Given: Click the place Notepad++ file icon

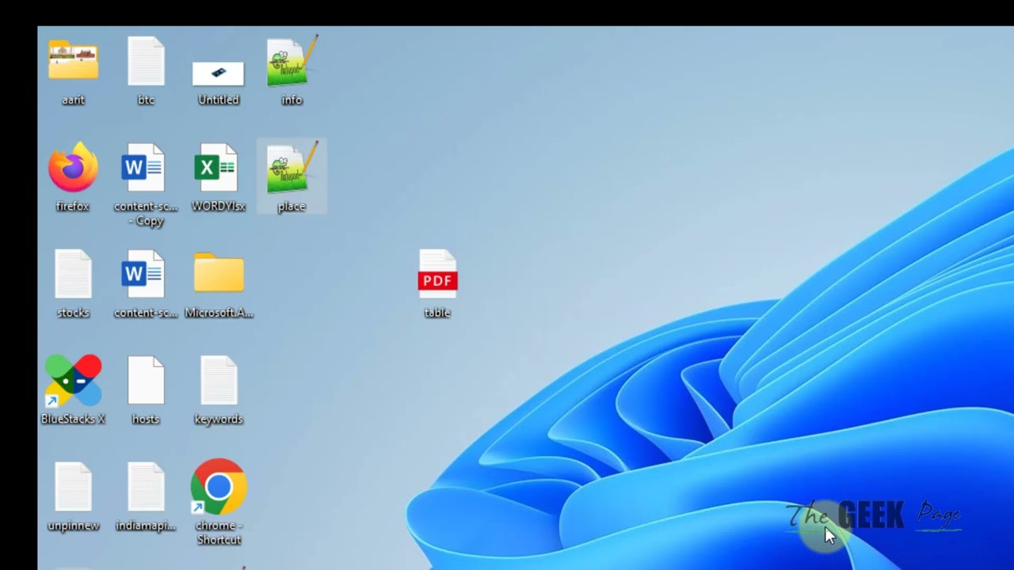Looking at the screenshot, I should tap(292, 168).
